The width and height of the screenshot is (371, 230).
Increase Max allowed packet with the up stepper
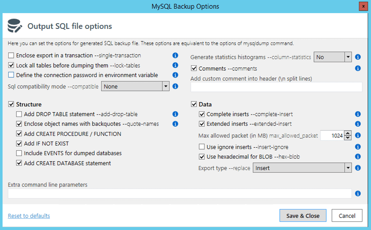(348, 133)
